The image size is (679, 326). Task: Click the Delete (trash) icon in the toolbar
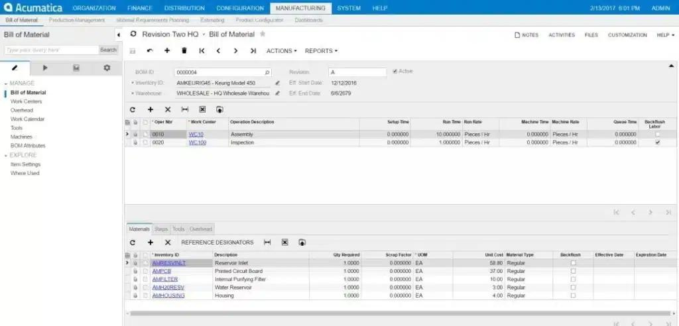[x=184, y=50]
